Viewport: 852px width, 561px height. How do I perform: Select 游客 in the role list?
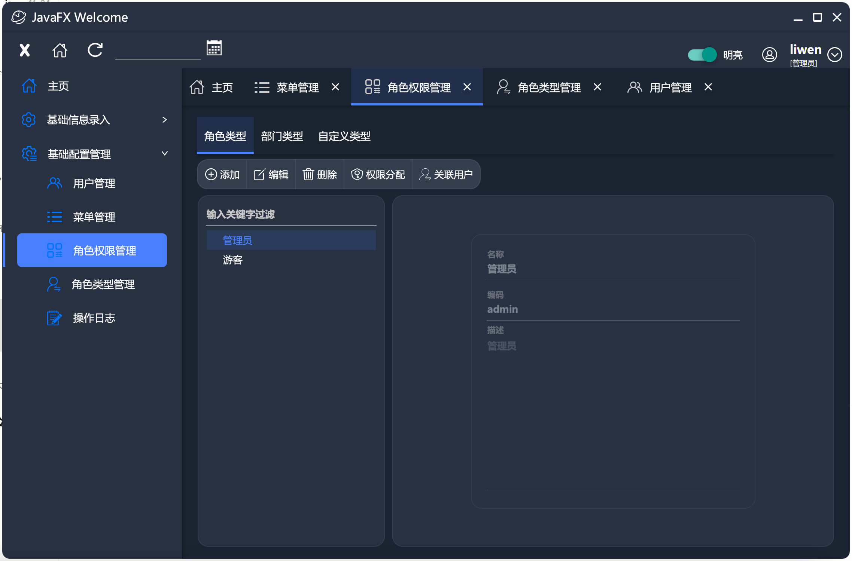(233, 260)
